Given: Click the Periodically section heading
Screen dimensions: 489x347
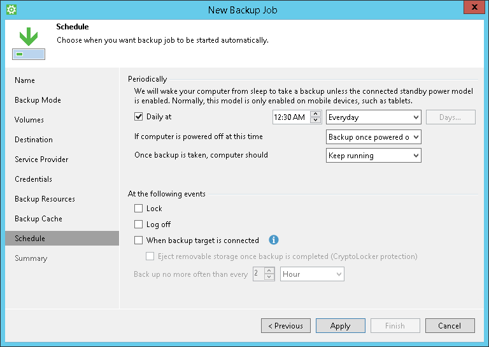Looking at the screenshot, I should (148, 79).
